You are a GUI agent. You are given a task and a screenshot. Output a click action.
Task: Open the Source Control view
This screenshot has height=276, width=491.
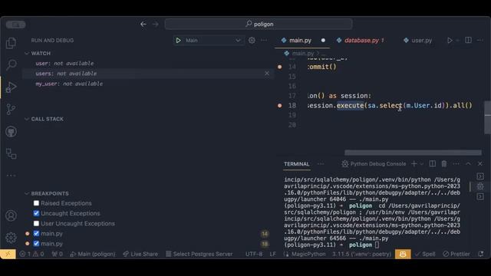tap(12, 109)
